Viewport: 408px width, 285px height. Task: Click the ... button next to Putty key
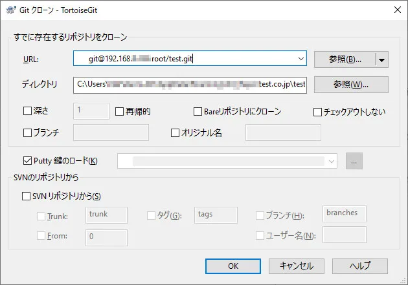point(354,161)
